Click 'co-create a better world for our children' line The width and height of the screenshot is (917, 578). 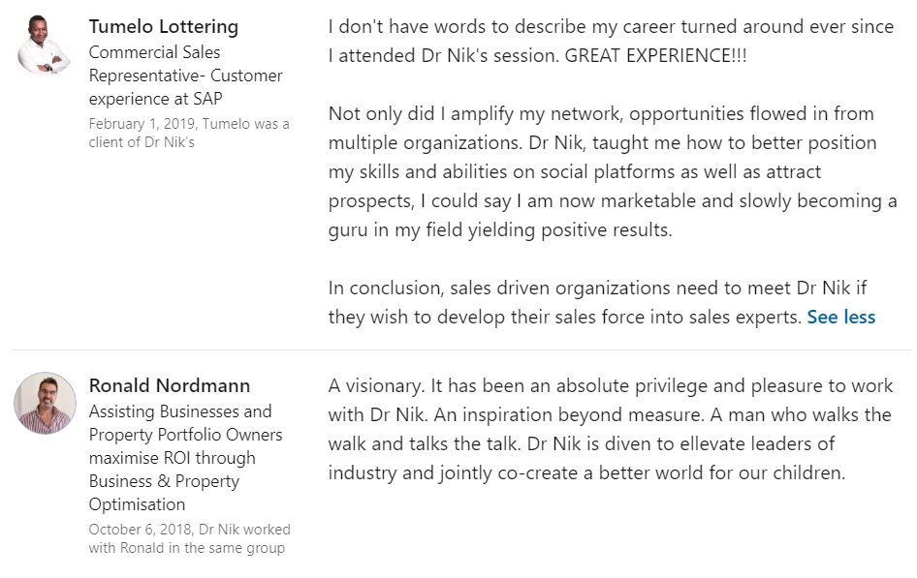tap(672, 472)
